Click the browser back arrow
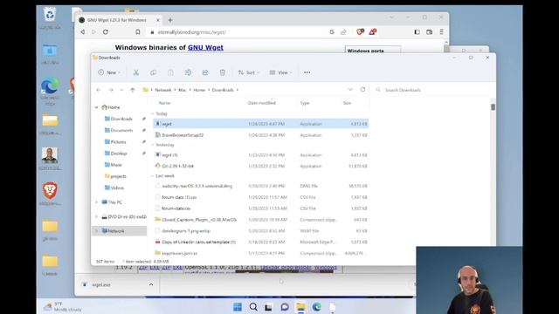The image size is (559, 314). [x=83, y=32]
